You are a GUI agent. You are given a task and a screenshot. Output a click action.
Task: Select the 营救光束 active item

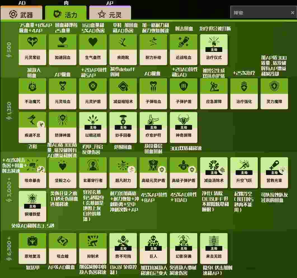pos(274,172)
